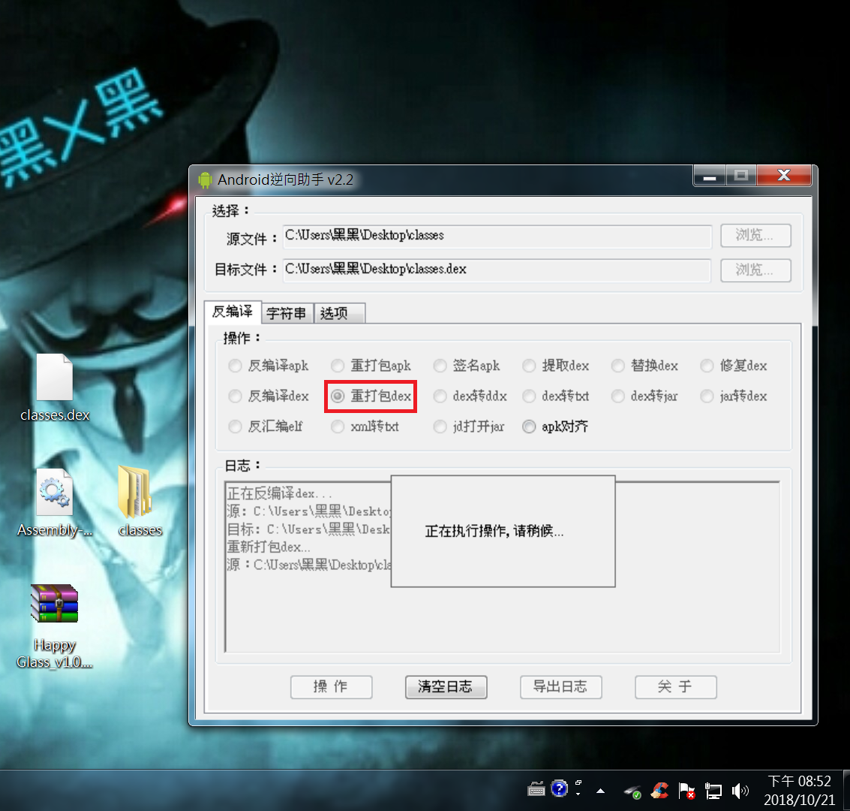Click the 正在执行操作 progress message box
Viewport: 850px width, 811px height.
[x=503, y=531]
